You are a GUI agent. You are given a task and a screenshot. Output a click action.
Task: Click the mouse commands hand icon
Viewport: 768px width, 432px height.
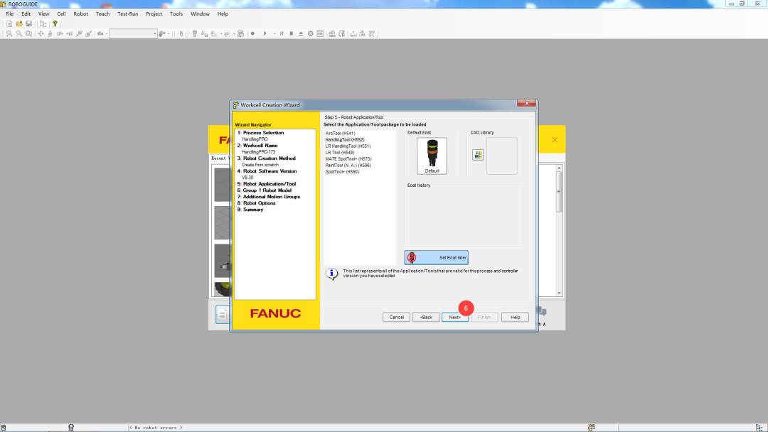[180, 34]
